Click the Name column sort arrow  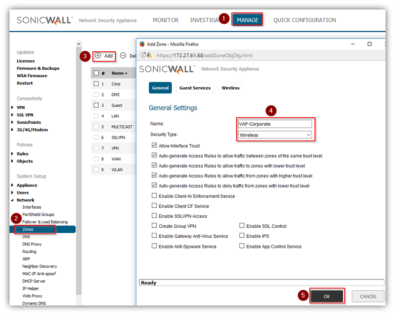tap(126, 74)
